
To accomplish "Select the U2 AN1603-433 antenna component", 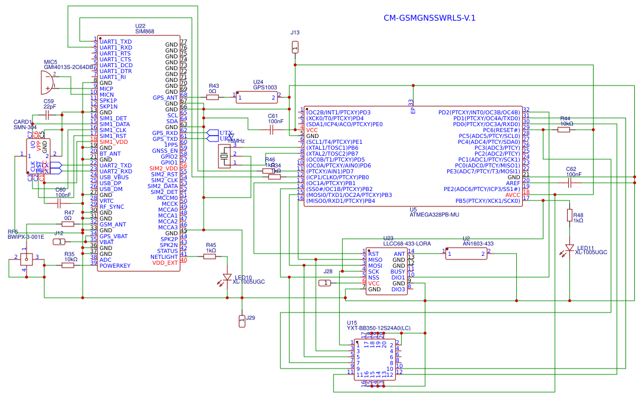I will click(466, 254).
